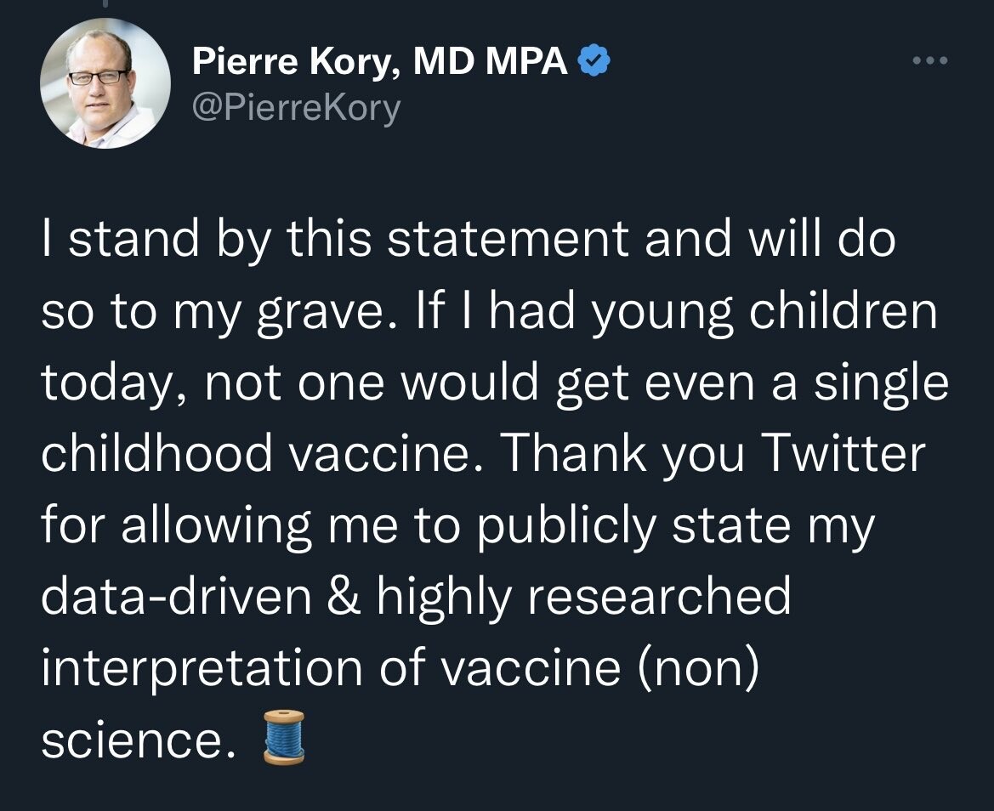Screen dimensions: 994x811
Task: Click the display name Pierre Kory, MD MPA
Action: pyautogui.click(x=380, y=61)
